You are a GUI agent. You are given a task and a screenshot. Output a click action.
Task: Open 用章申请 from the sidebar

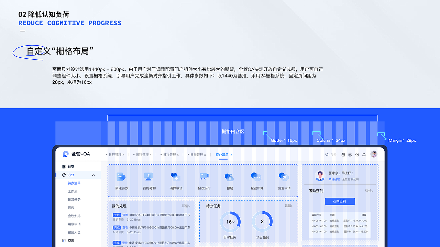pyautogui.click(x=74, y=224)
